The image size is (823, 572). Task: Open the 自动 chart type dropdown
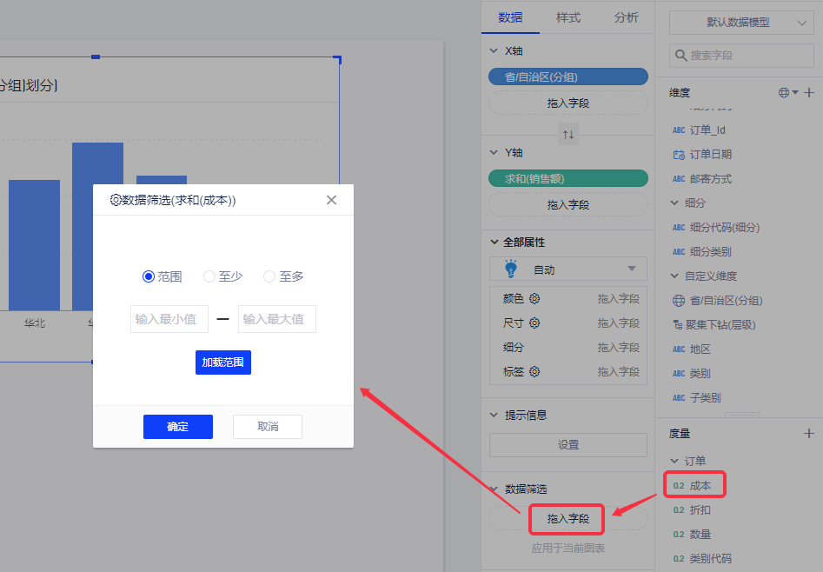click(x=568, y=269)
